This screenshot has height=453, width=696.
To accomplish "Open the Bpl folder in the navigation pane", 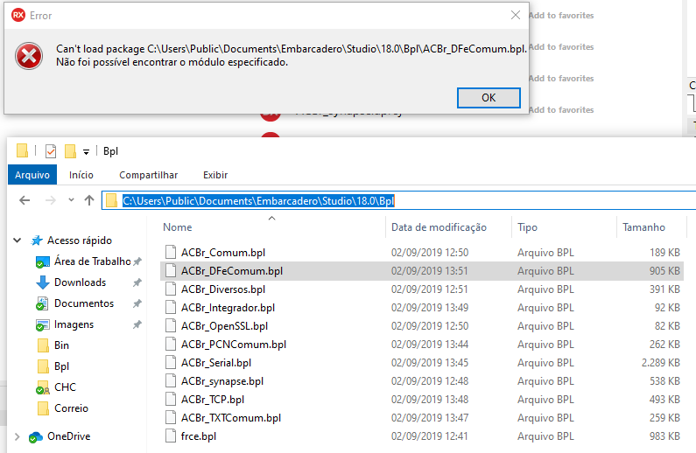I will coord(61,366).
